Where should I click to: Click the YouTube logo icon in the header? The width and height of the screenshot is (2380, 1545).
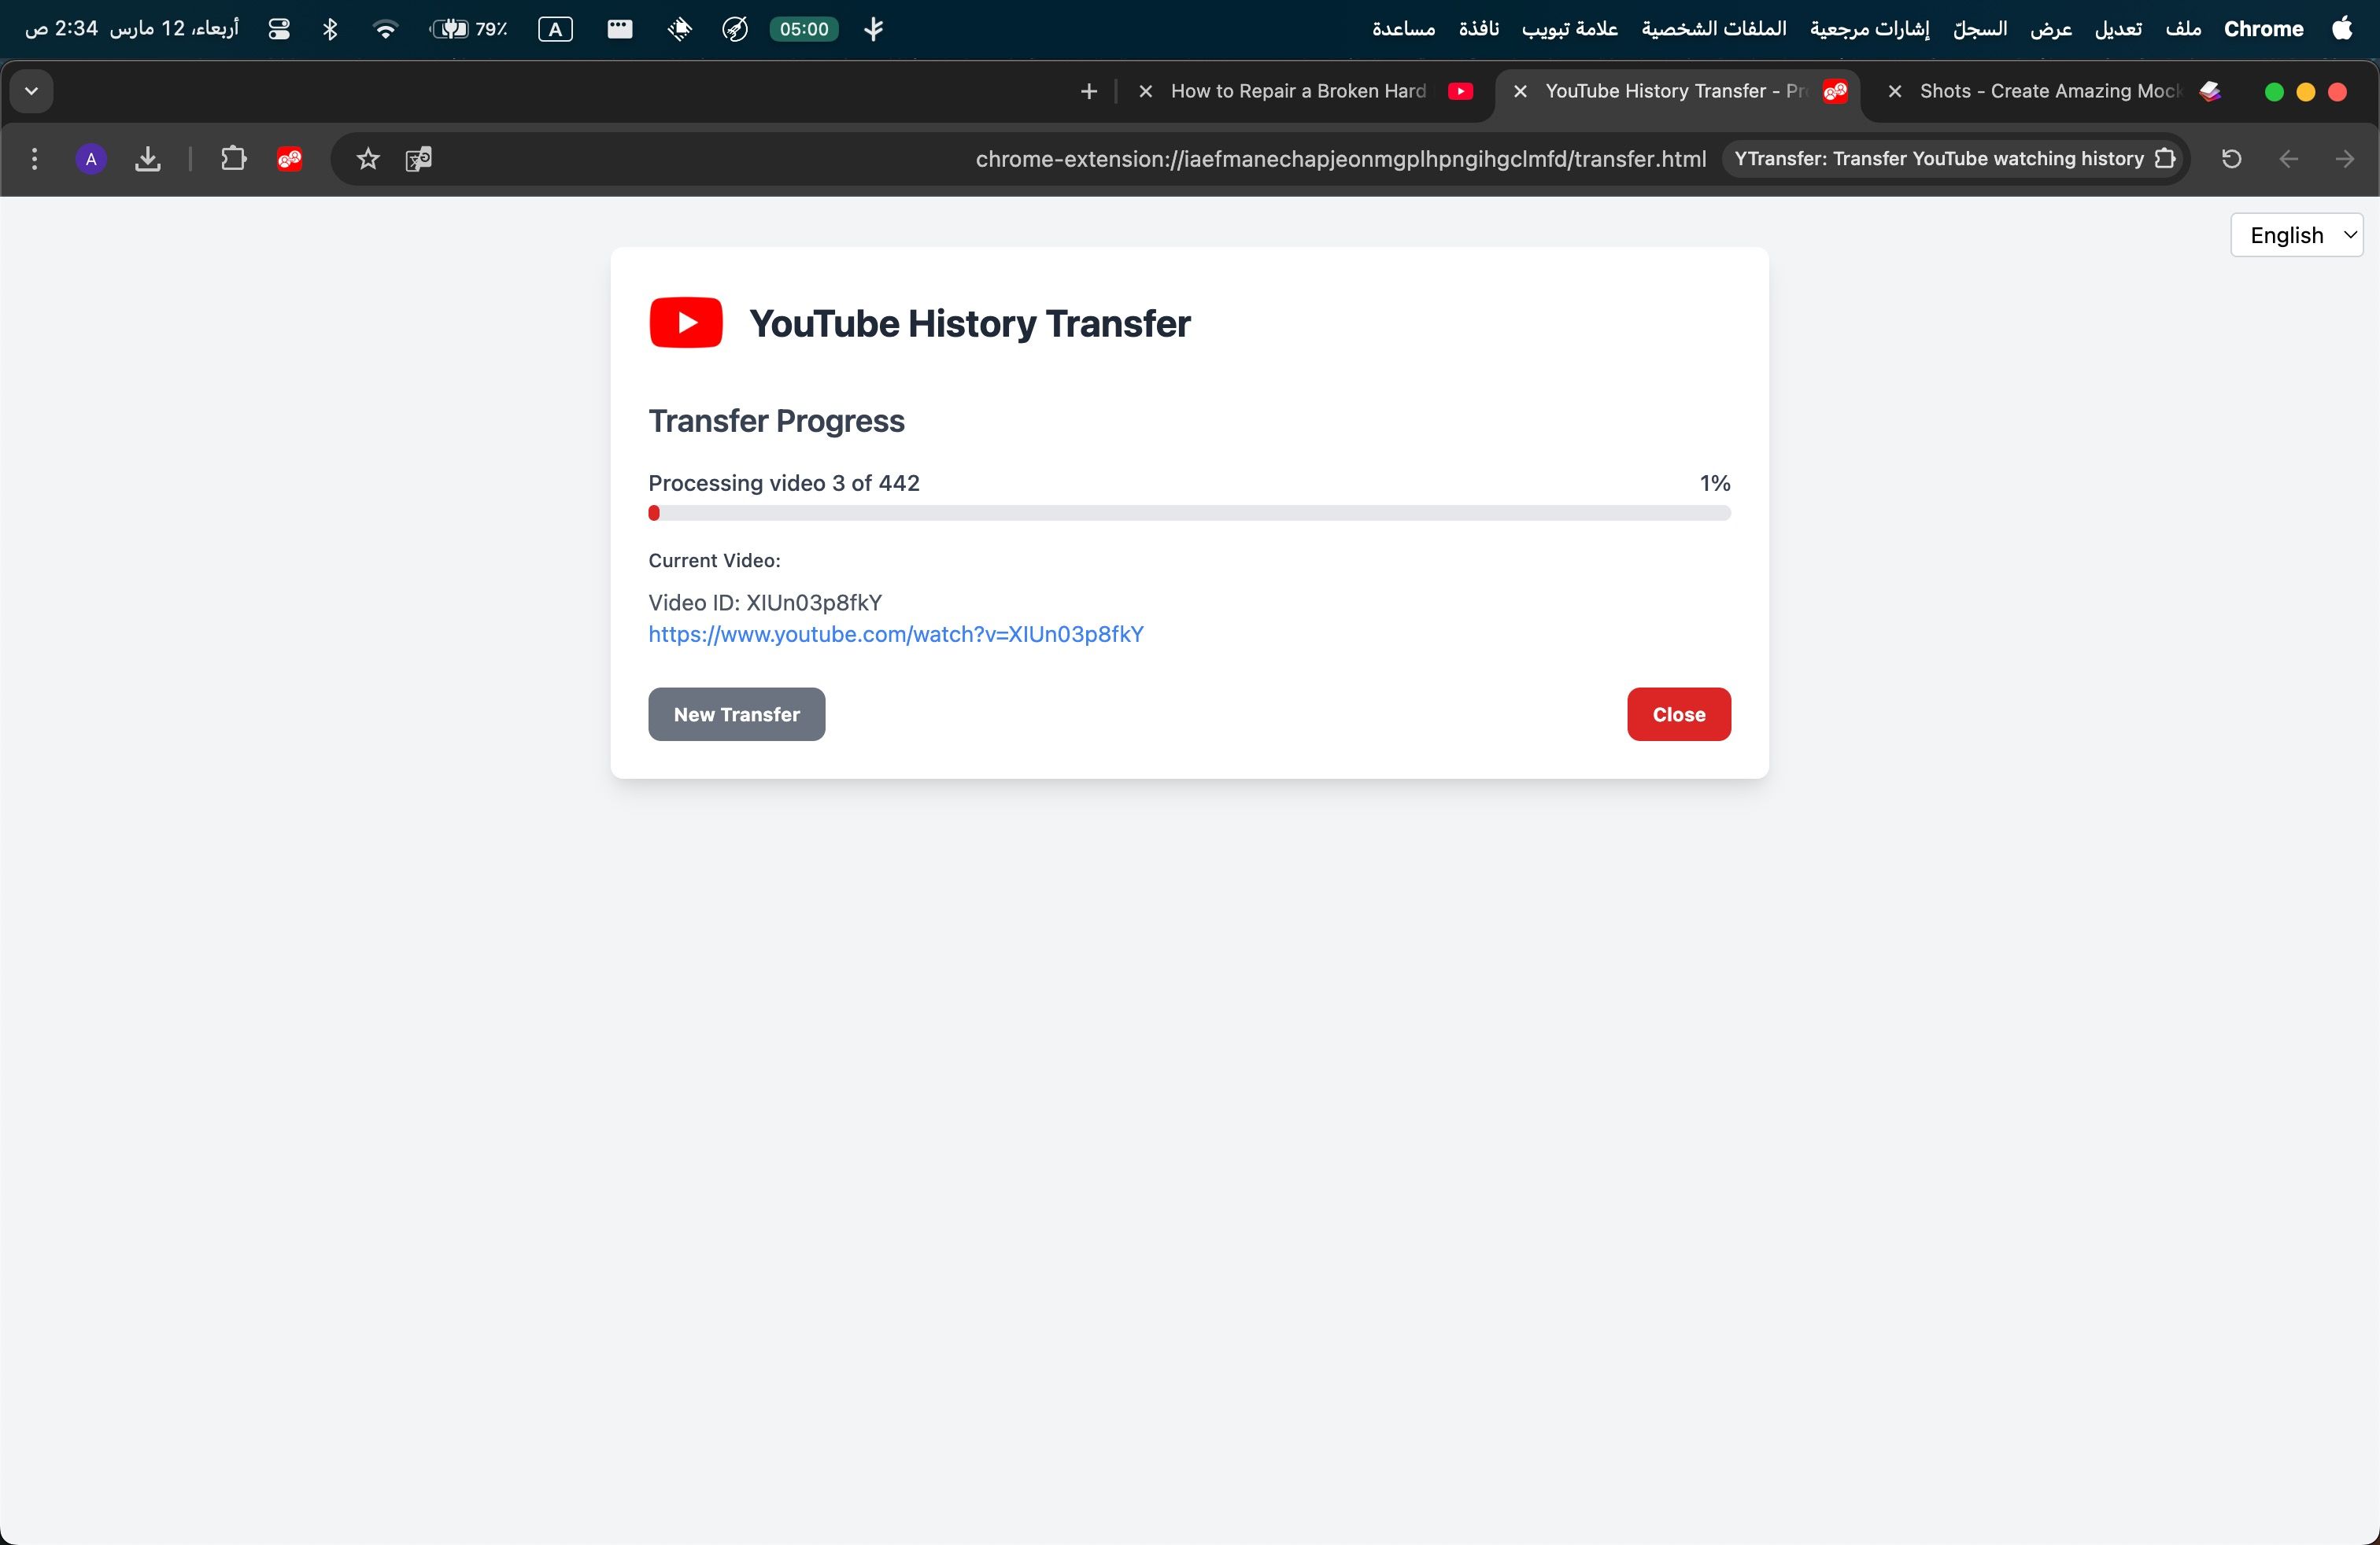[685, 323]
